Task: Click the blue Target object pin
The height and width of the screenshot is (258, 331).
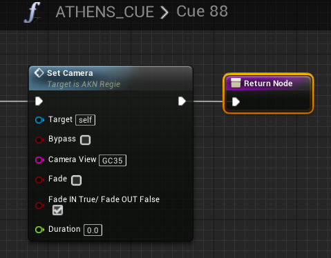Action: (39, 120)
